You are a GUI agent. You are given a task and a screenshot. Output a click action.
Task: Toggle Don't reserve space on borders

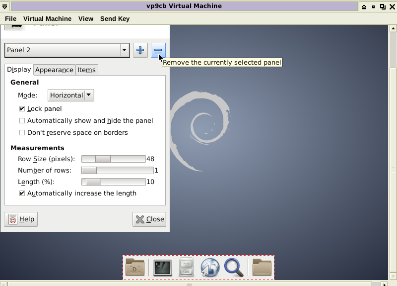click(x=22, y=133)
